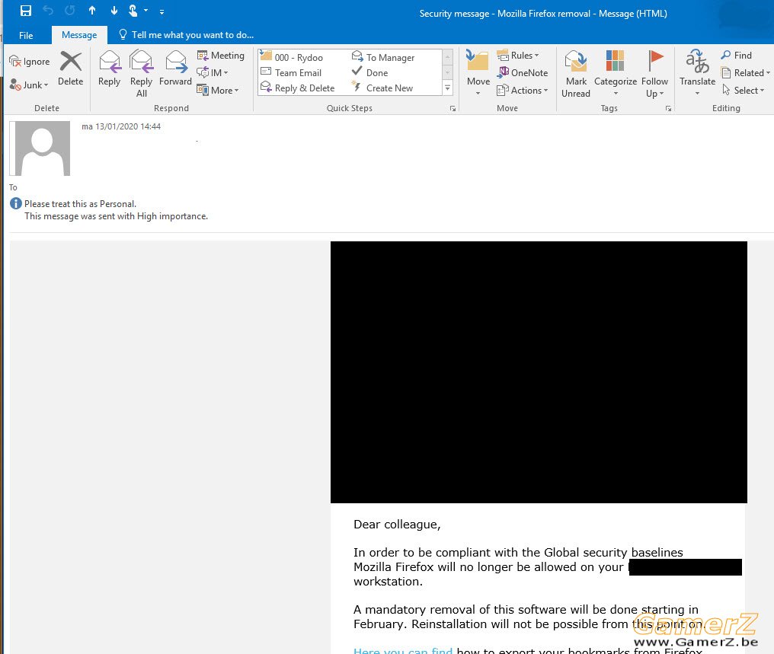The image size is (774, 654).
Task: Open the Follow Up flag menu
Action: pos(654,74)
